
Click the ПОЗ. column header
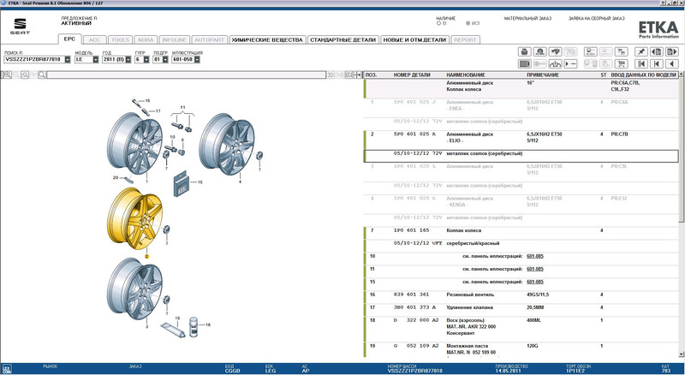tap(372, 75)
